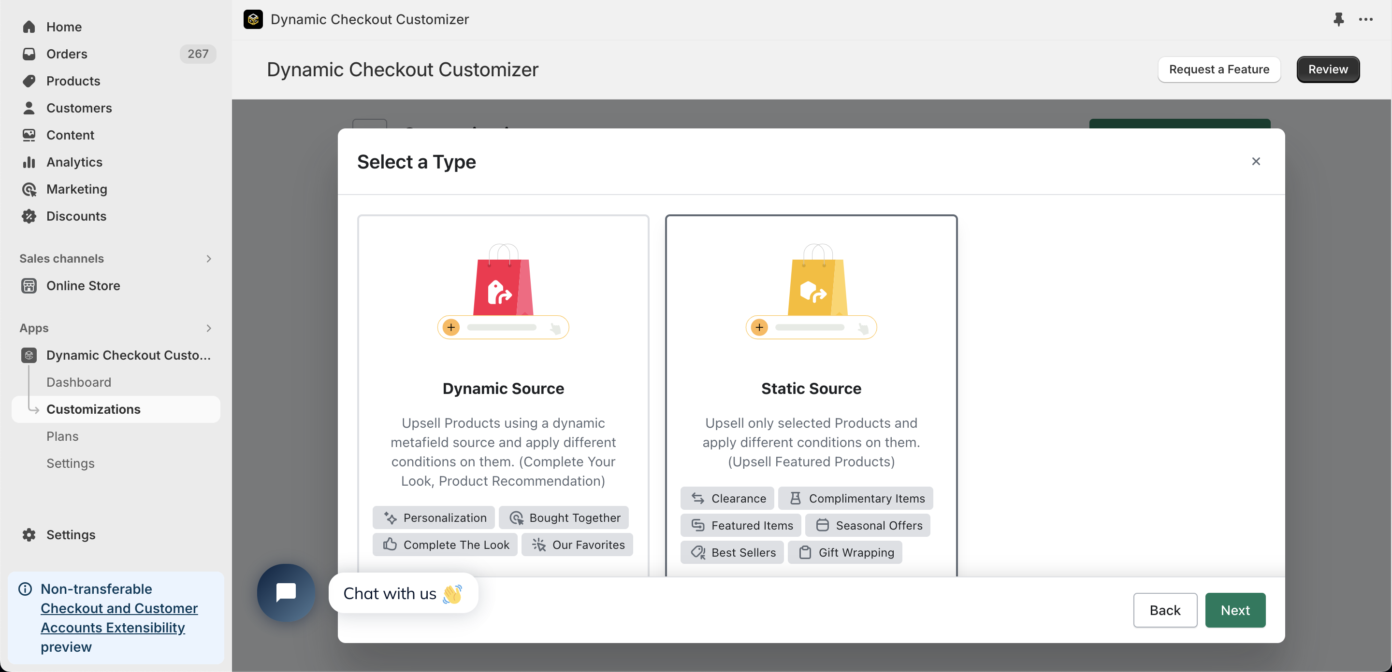Click the Online Store storefront icon
The image size is (1392, 672).
29,285
